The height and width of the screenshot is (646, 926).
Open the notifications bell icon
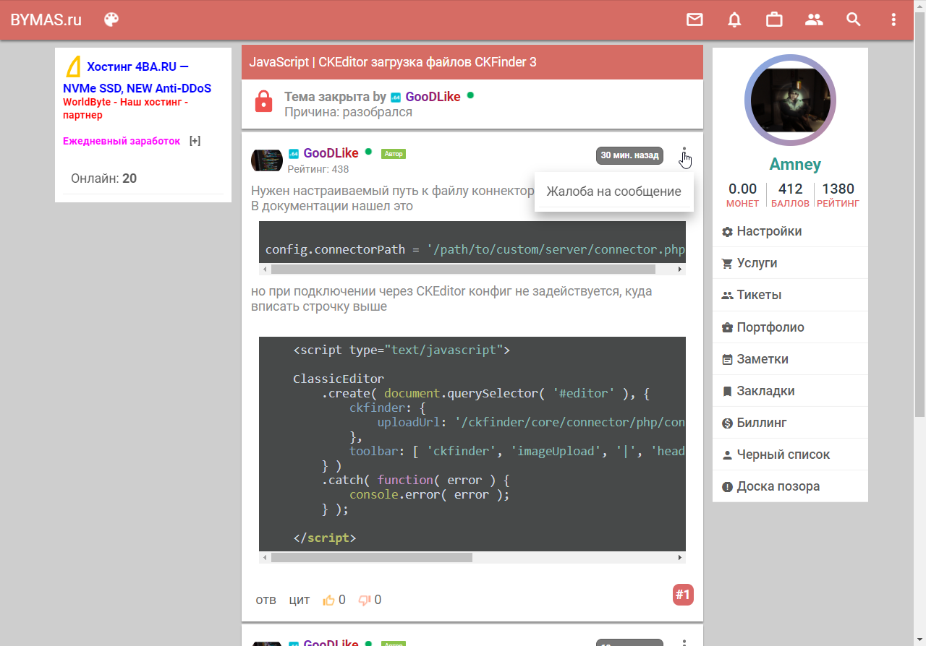pos(734,20)
